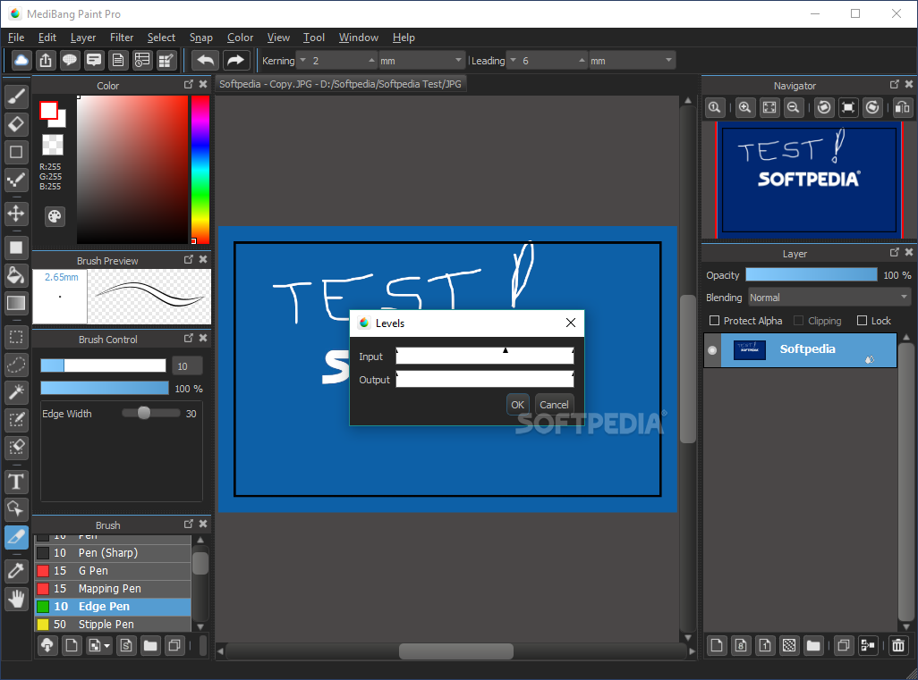Click rotate left in Navigator
This screenshot has height=680, width=918.
coord(824,107)
